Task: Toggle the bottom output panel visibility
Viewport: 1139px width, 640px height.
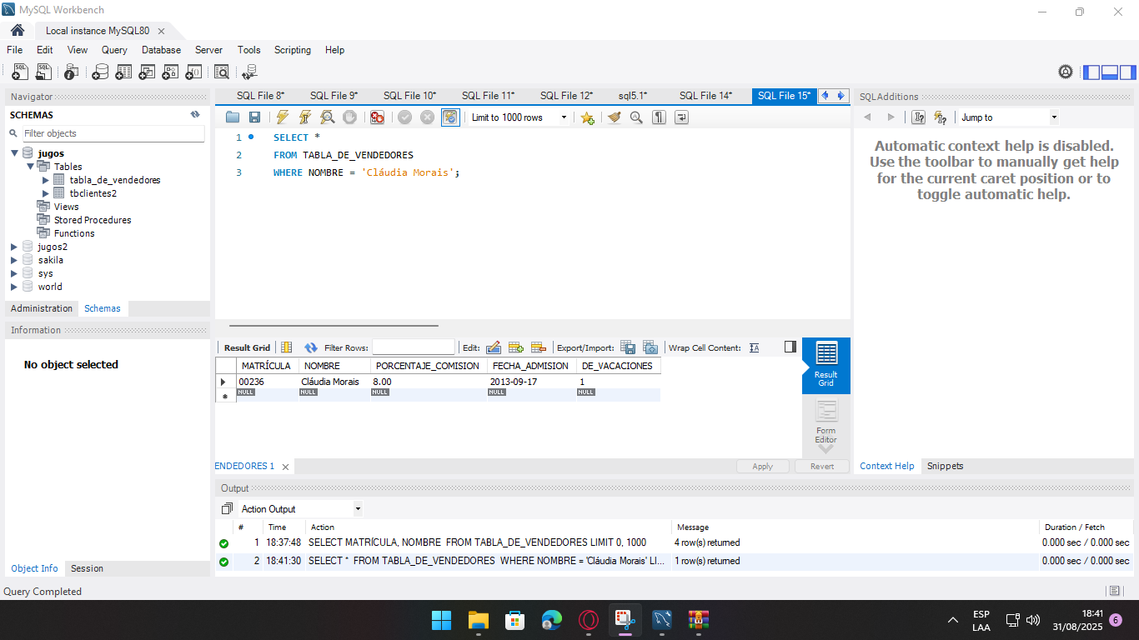Action: (x=1110, y=72)
